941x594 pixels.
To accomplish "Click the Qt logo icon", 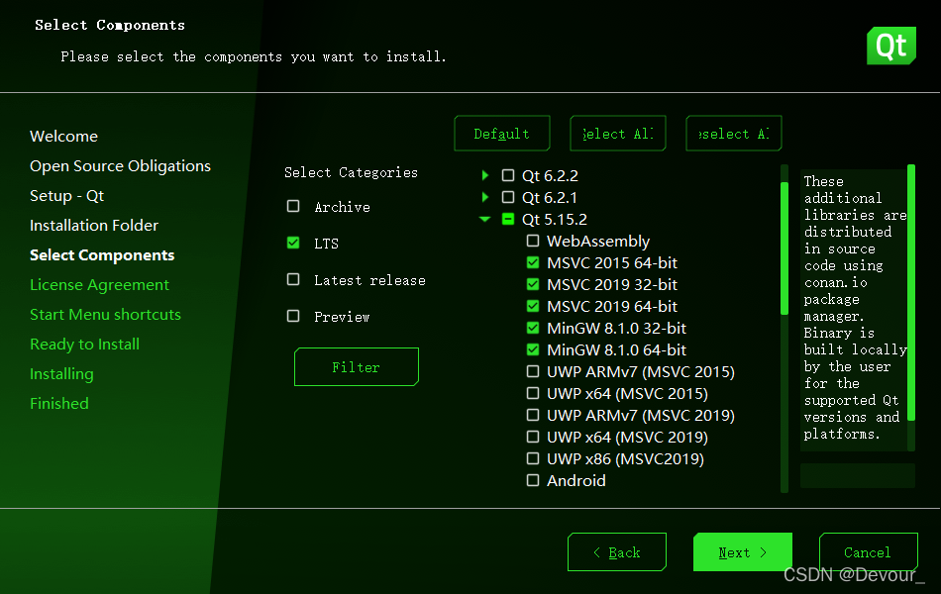I will [x=891, y=46].
